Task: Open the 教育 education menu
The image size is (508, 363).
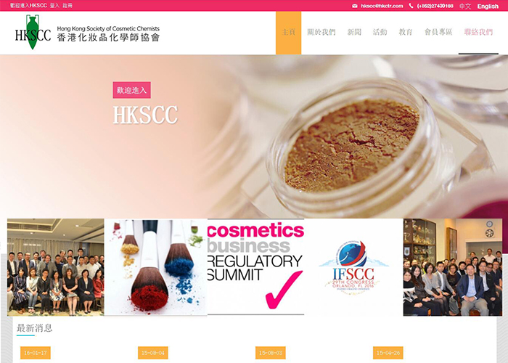Action: pos(406,33)
